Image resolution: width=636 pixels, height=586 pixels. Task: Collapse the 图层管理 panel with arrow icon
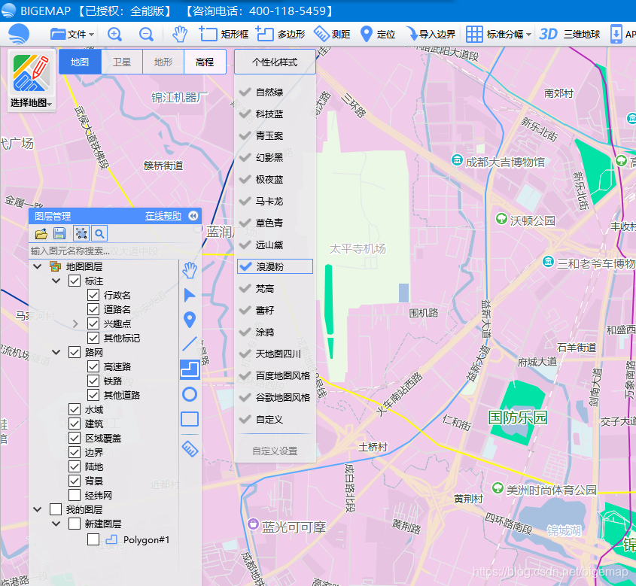point(193,216)
